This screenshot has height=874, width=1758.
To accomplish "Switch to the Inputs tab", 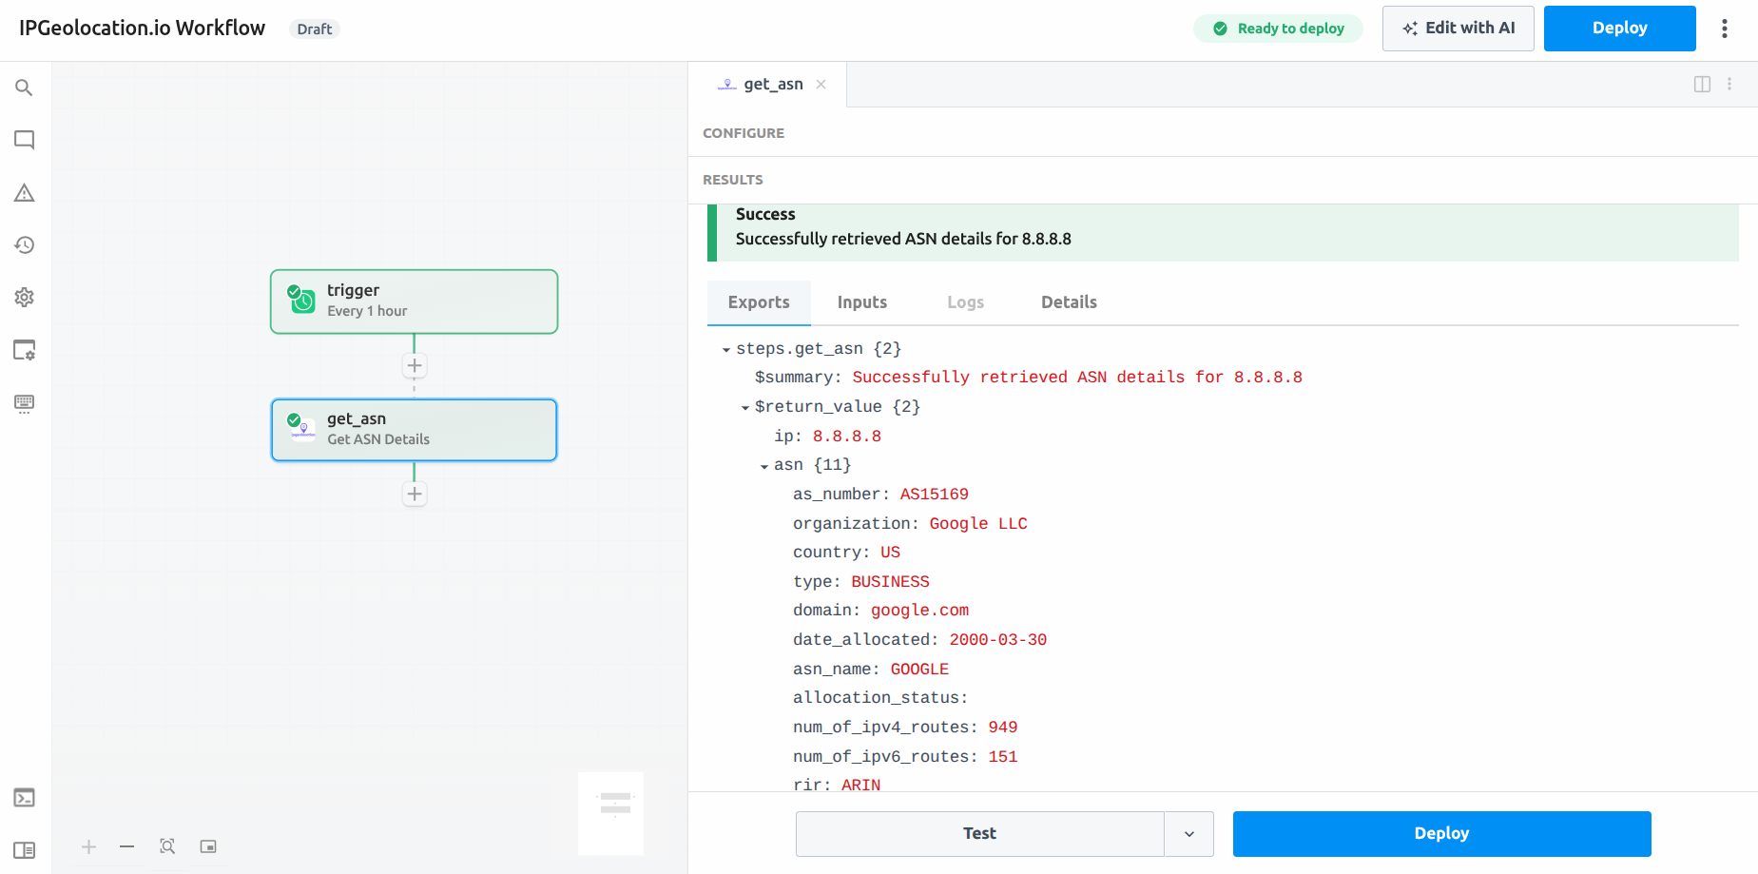I will coord(861,302).
